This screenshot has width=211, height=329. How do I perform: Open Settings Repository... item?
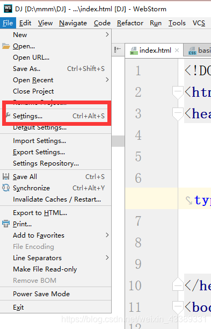click(x=55, y=163)
